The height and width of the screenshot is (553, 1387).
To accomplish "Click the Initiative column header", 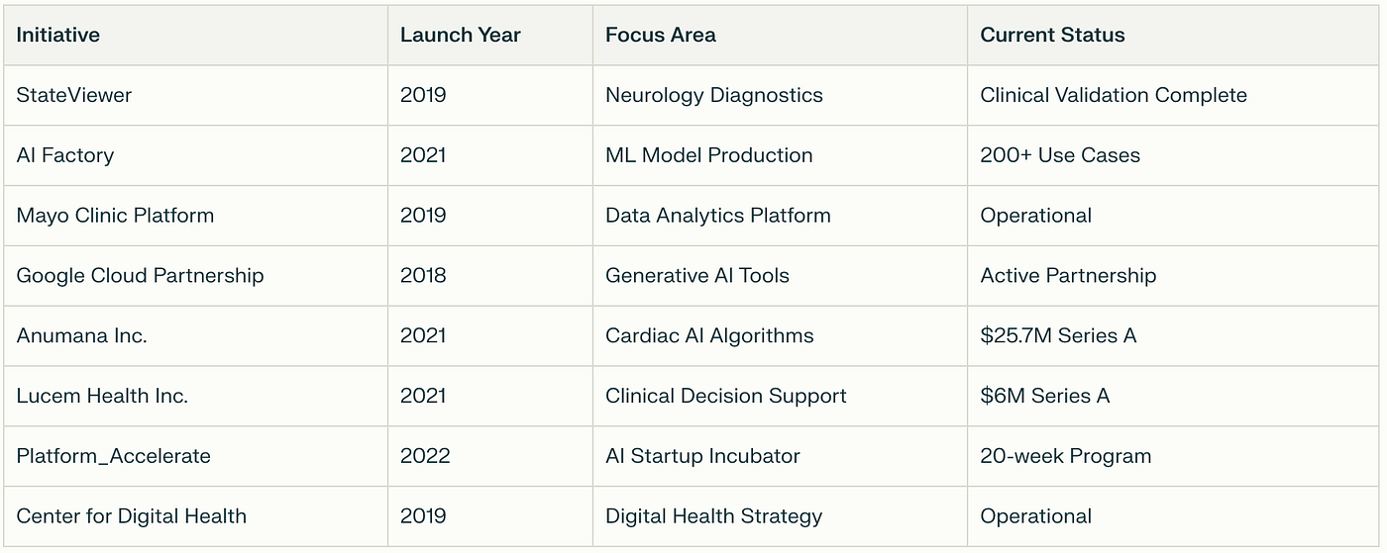I will click(196, 36).
